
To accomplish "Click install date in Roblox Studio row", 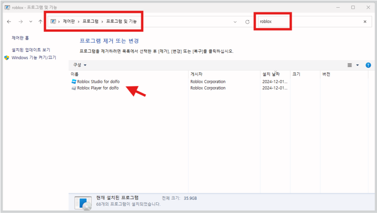I will 275,82.
